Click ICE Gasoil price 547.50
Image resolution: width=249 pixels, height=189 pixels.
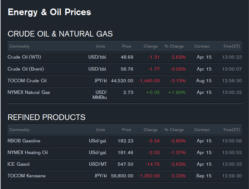pyautogui.click(x=125, y=164)
